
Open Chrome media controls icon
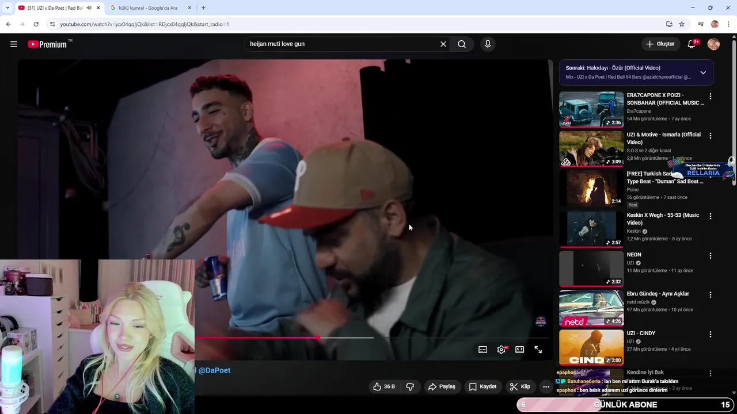(701, 24)
